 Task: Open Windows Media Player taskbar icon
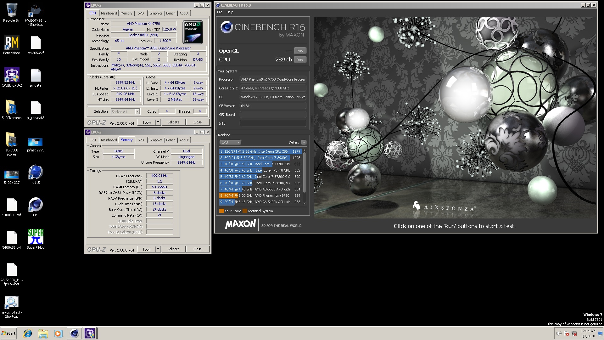click(x=58, y=333)
